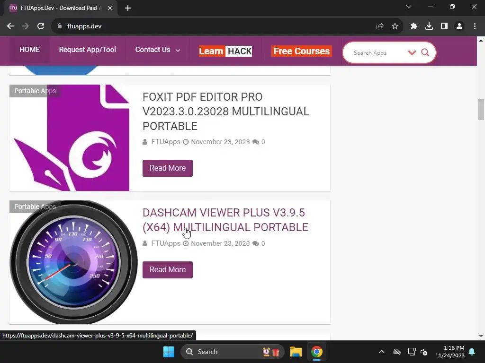Open the taskbar clock and date

450,352
